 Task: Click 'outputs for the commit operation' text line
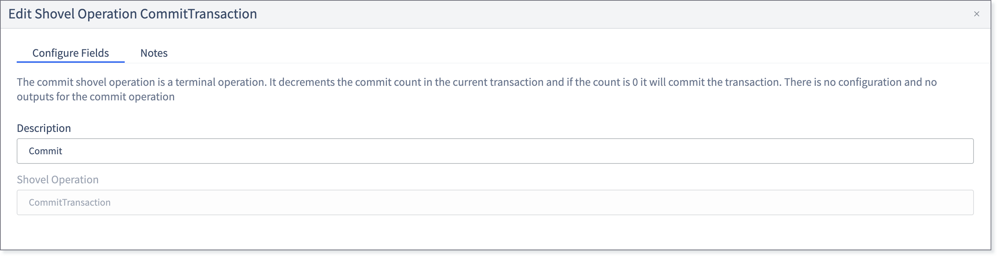tap(96, 96)
